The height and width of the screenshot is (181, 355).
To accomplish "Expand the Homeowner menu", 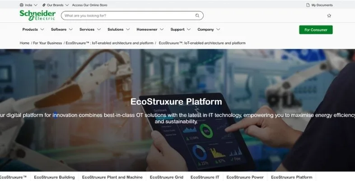I will pyautogui.click(x=150, y=29).
